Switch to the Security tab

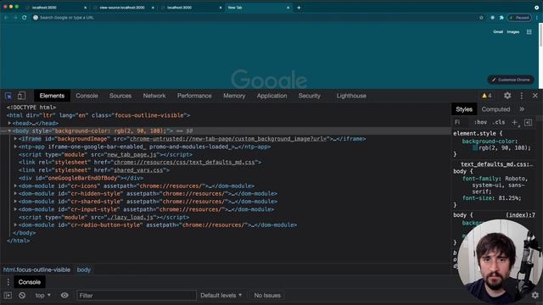click(x=309, y=96)
